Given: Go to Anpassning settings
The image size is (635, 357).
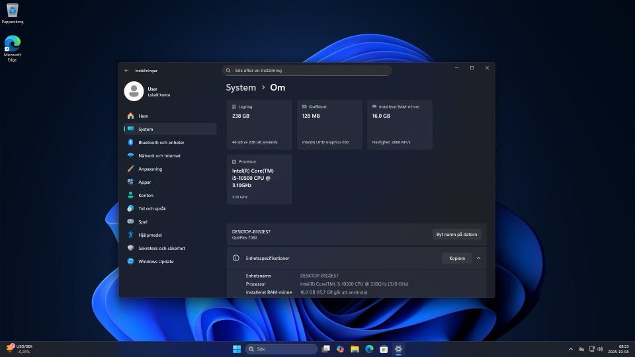Looking at the screenshot, I should (x=150, y=169).
